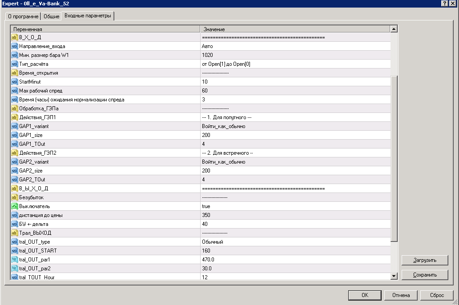Click the string icon beside Действия_ГЭП2
Image resolution: width=459 pixels, height=305 pixels.
click(14, 153)
